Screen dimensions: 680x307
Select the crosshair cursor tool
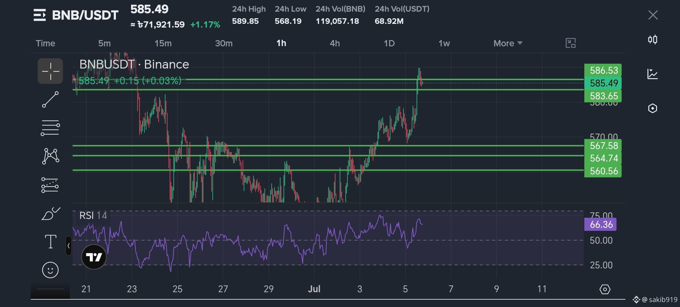click(50, 71)
